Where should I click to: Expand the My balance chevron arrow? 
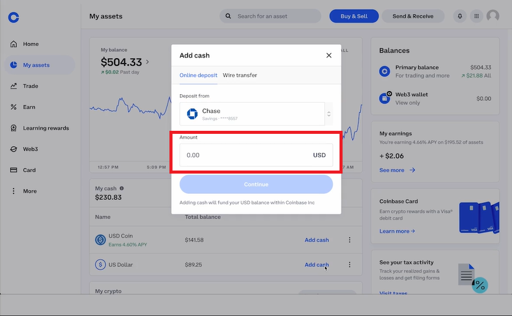(147, 62)
